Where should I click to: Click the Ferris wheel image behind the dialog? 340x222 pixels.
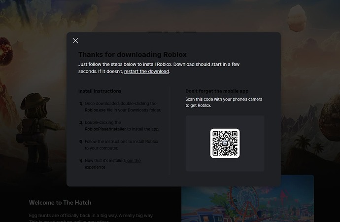coord(247,204)
